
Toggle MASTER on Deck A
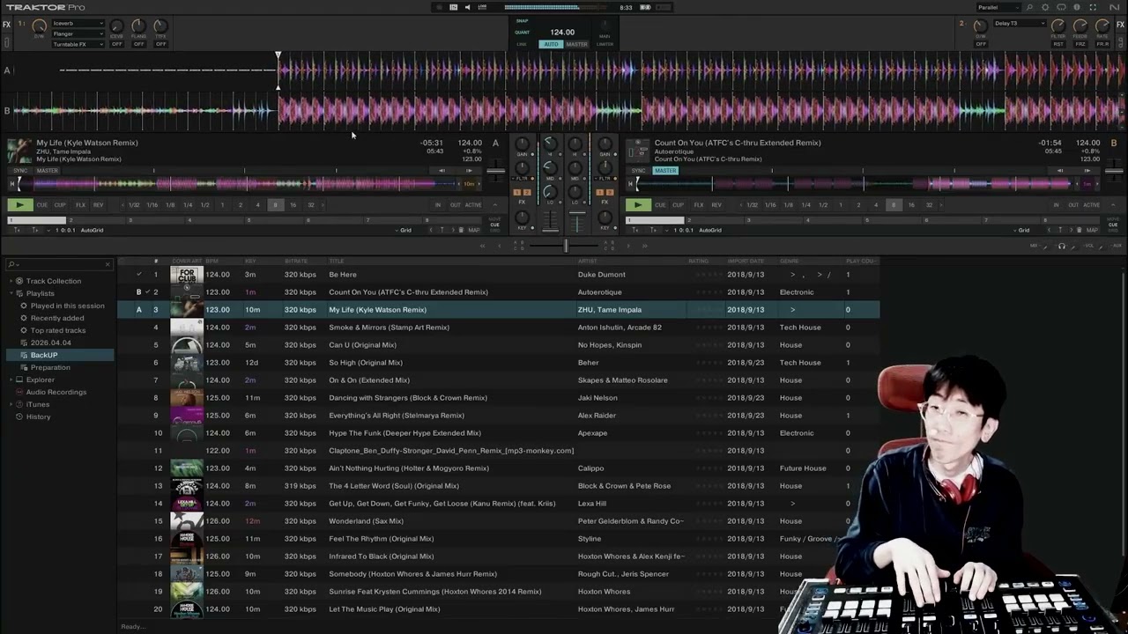pyautogui.click(x=48, y=171)
